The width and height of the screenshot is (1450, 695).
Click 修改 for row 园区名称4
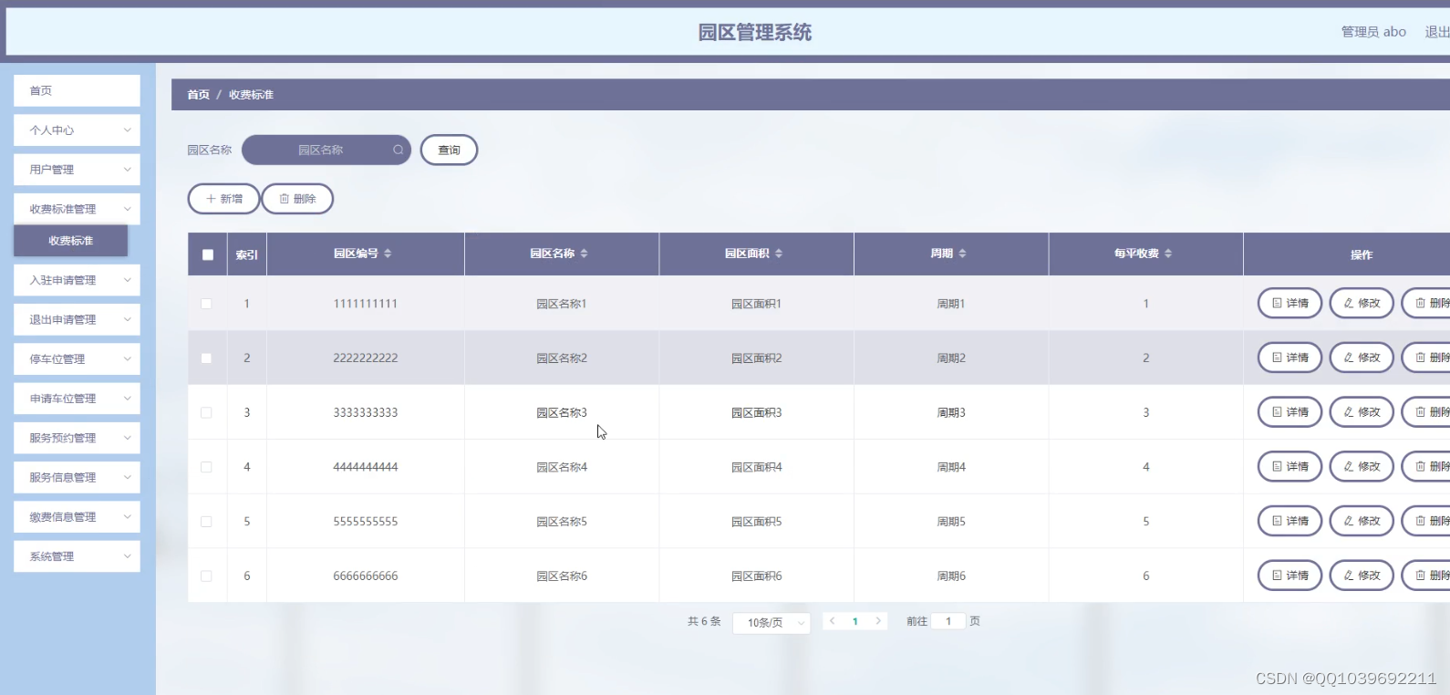1362,466
